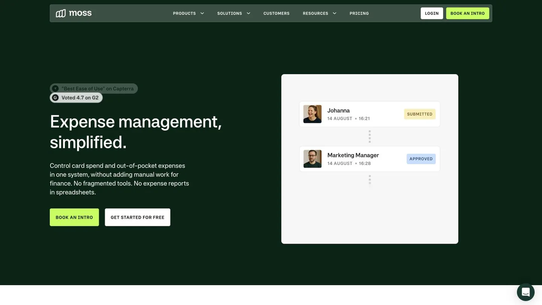Click the 14 August 16:28 timestamp
Image resolution: width=542 pixels, height=305 pixels.
tap(349, 163)
